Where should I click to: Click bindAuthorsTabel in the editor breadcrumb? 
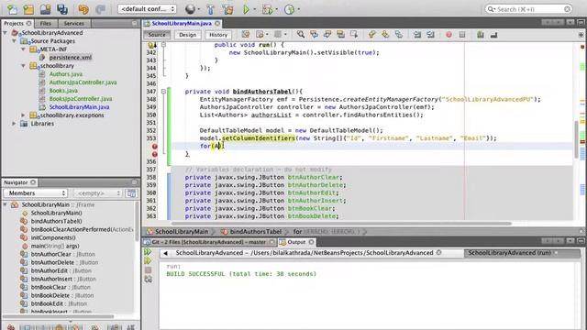pyautogui.click(x=255, y=232)
